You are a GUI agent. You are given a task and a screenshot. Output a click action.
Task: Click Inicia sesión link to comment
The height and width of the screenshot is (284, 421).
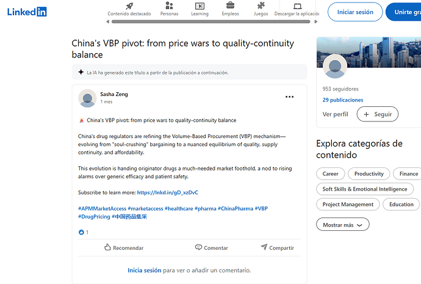(x=145, y=271)
